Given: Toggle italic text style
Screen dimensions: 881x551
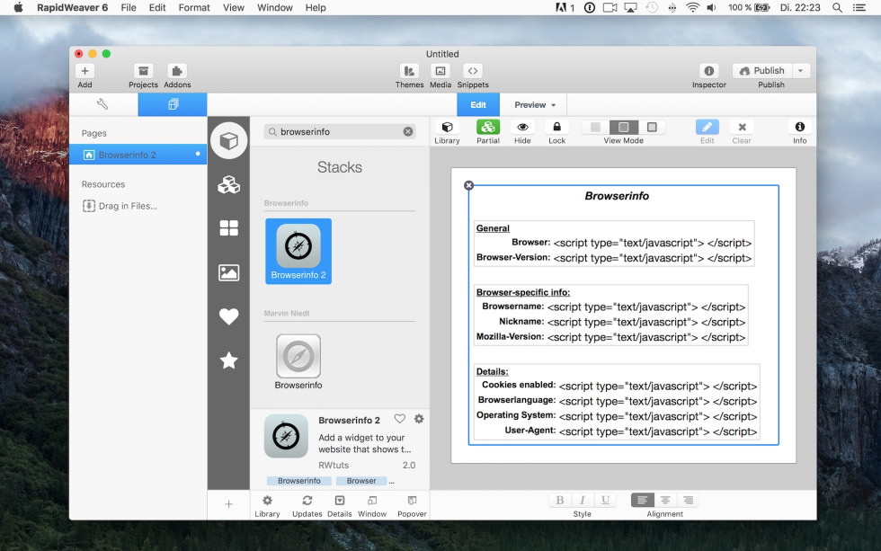Looking at the screenshot, I should 583,500.
